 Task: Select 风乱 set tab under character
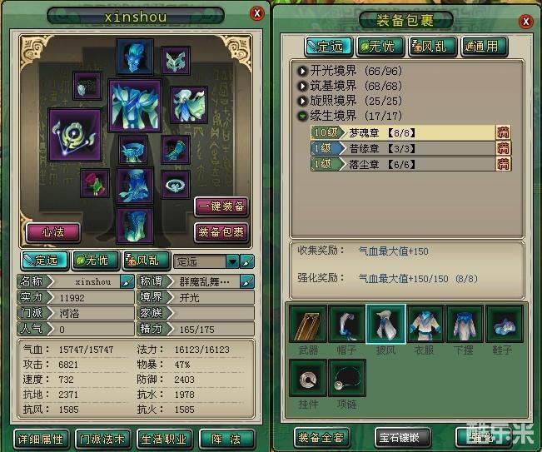(147, 261)
